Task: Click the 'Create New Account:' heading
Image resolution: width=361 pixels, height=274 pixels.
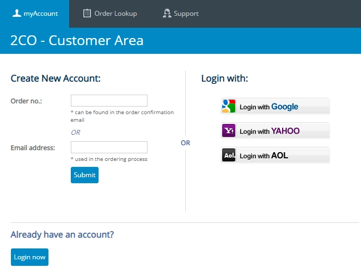Action: tap(56, 78)
